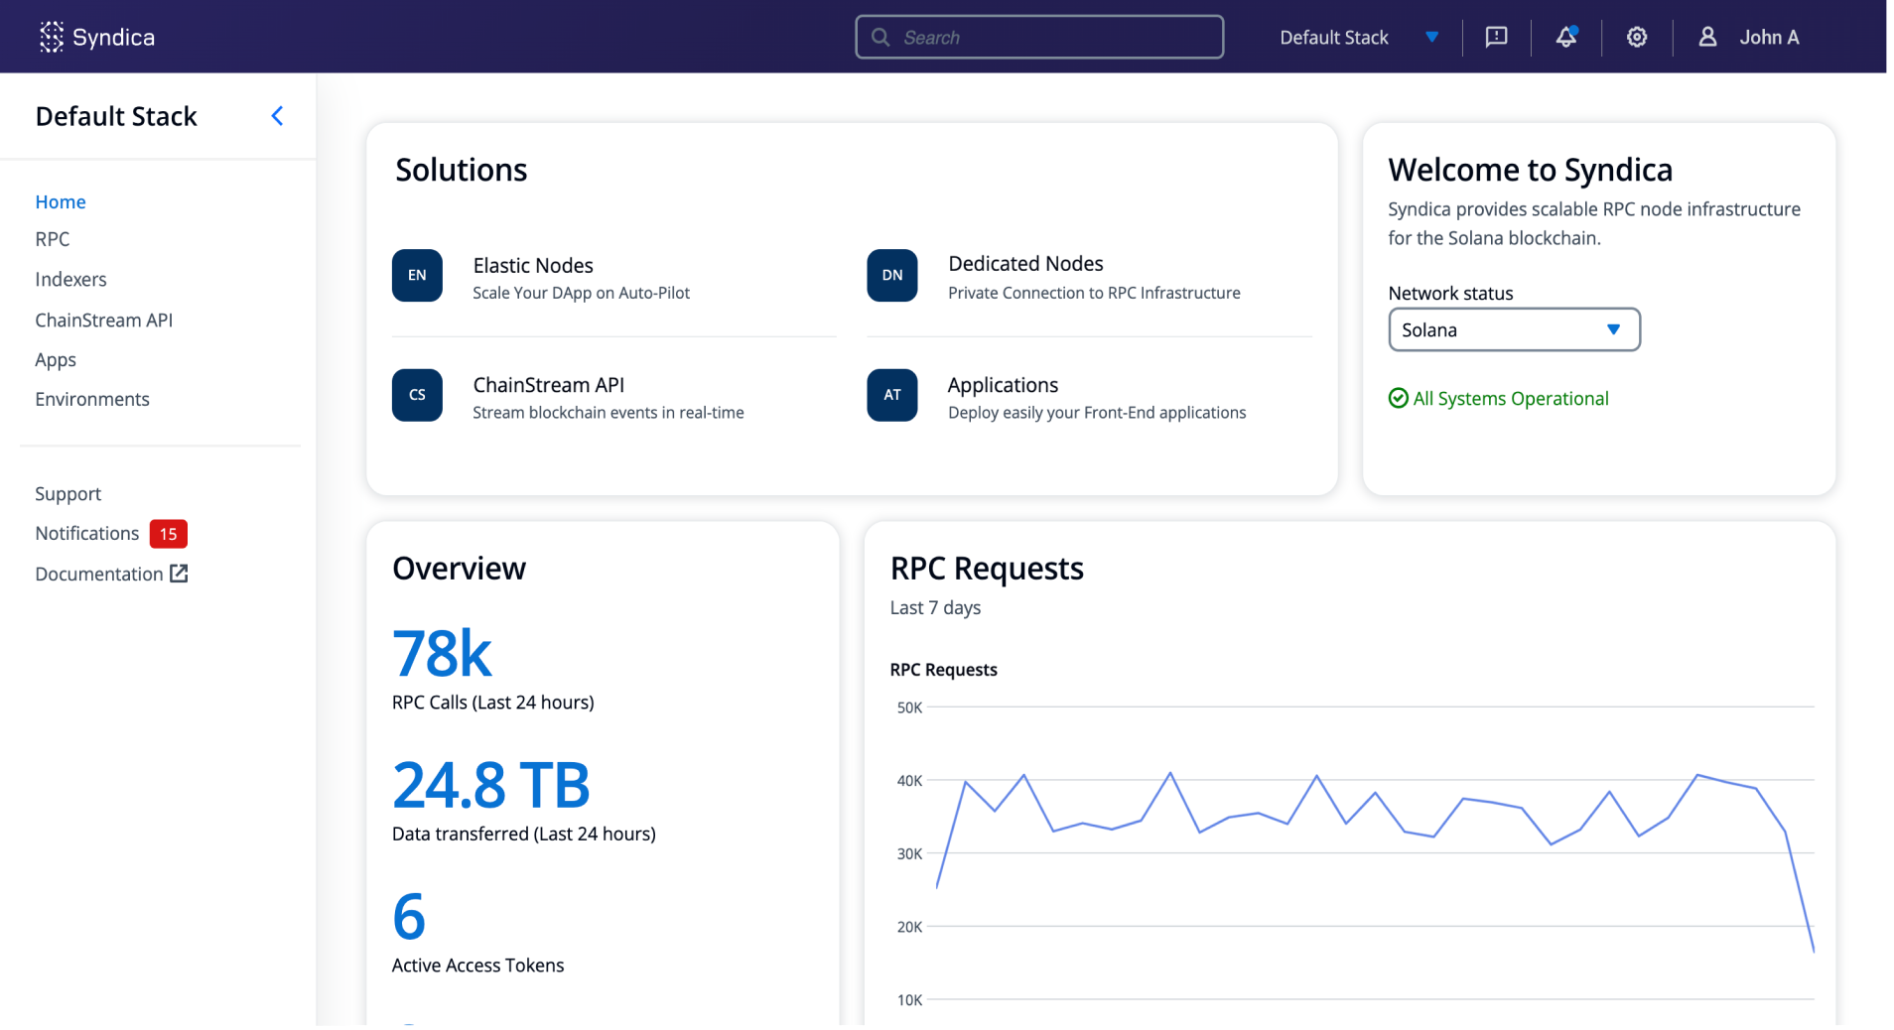Open the notifications bell icon
1894x1030 pixels.
click(x=1566, y=37)
